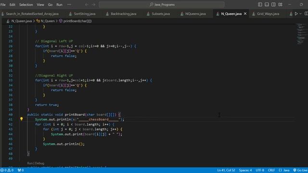The height and width of the screenshot is (173, 308).
Task: Switch to NQueens.java tab
Action: click(195, 14)
